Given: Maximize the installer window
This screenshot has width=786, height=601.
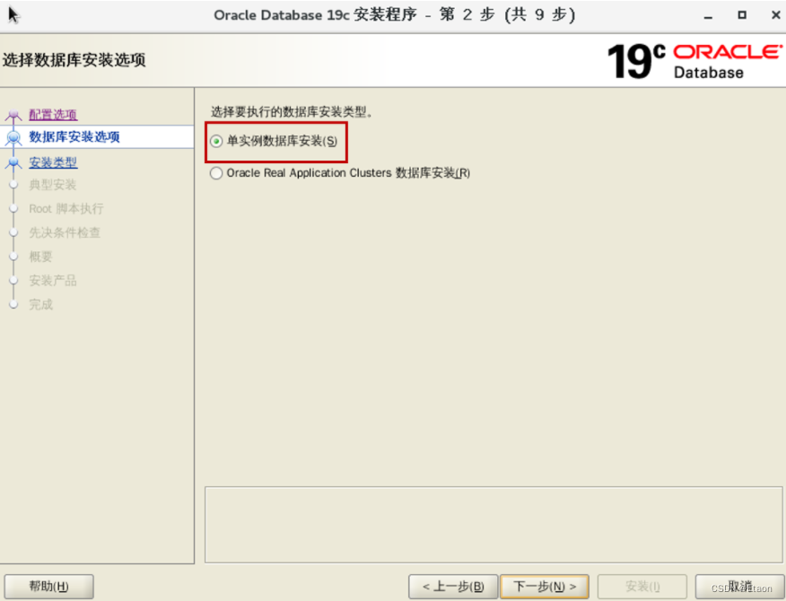Looking at the screenshot, I should (742, 15).
